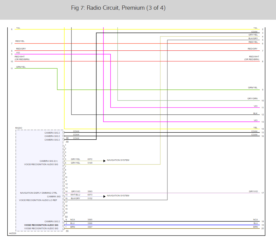Select circuit number 3367
This screenshot has width=276, height=241.
tap(90, 227)
